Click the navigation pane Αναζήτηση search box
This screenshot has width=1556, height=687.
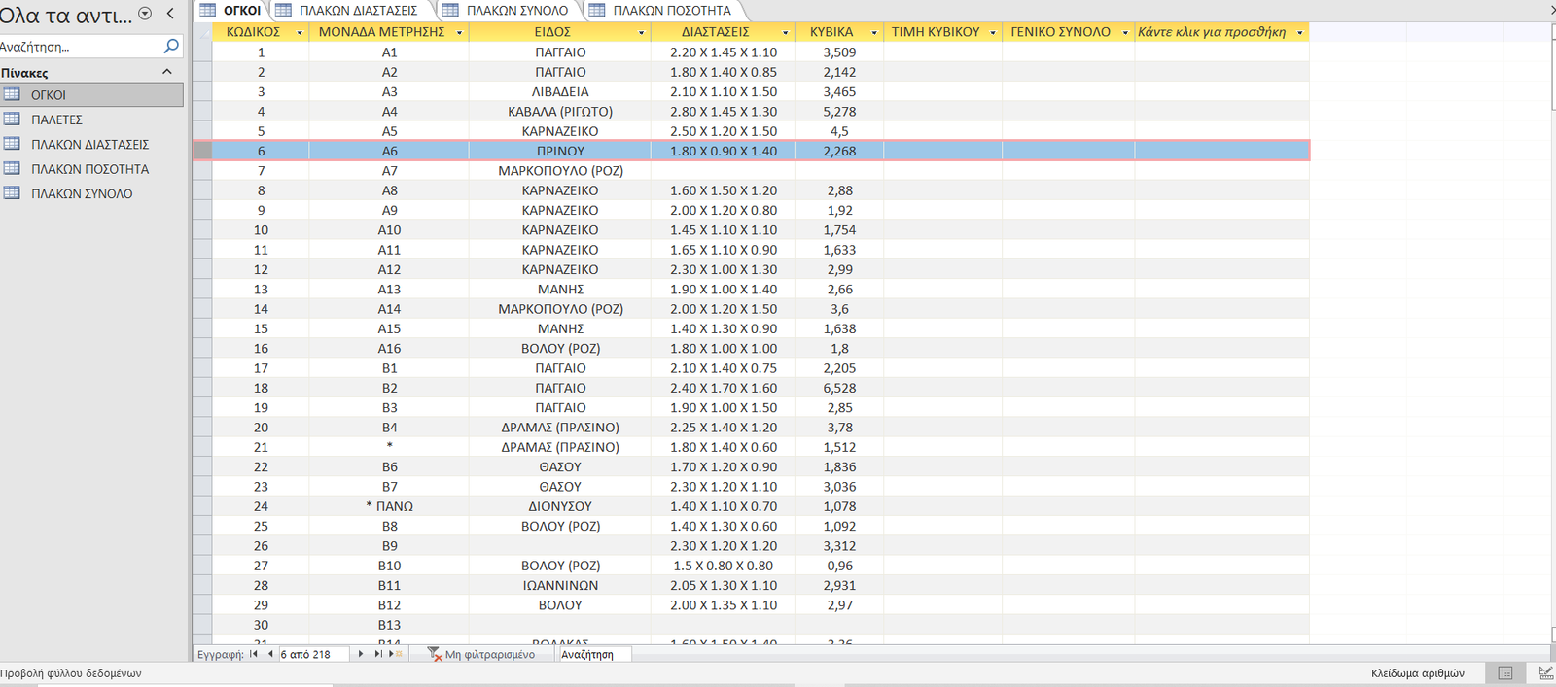81,46
